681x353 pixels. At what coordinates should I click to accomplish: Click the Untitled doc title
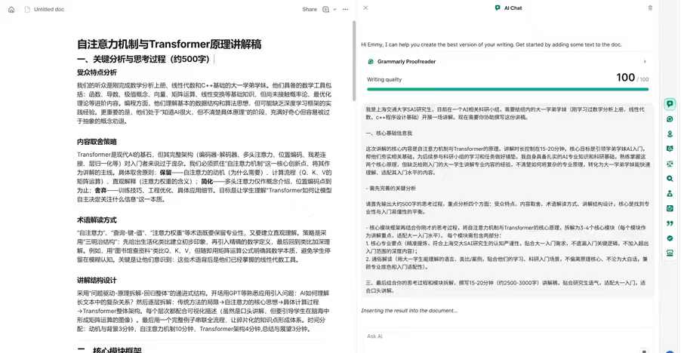click(49, 10)
